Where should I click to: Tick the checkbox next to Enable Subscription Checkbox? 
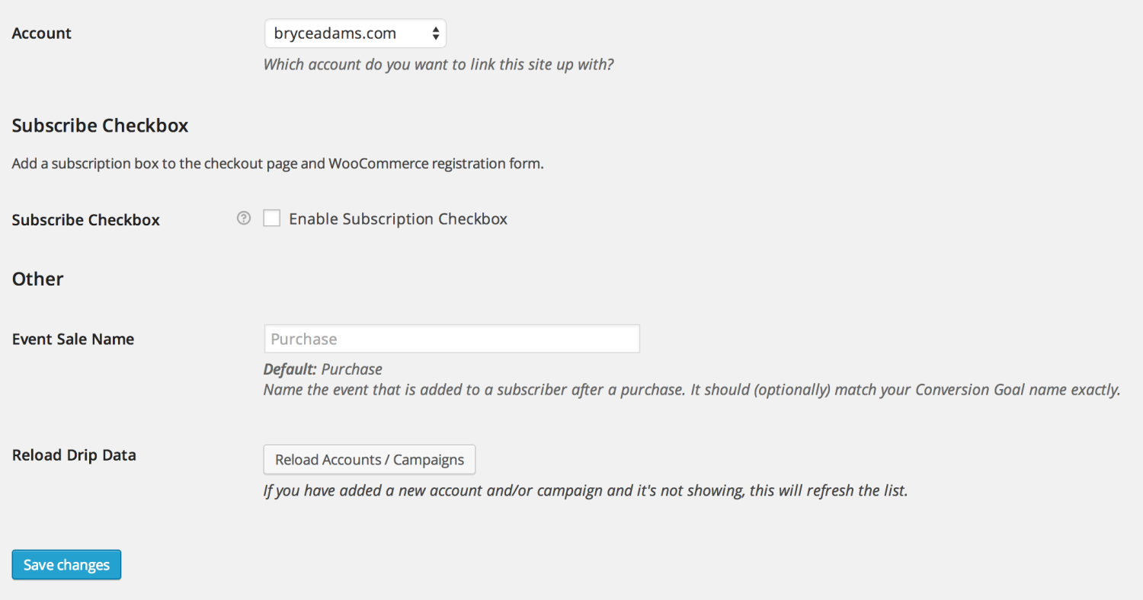(x=272, y=218)
